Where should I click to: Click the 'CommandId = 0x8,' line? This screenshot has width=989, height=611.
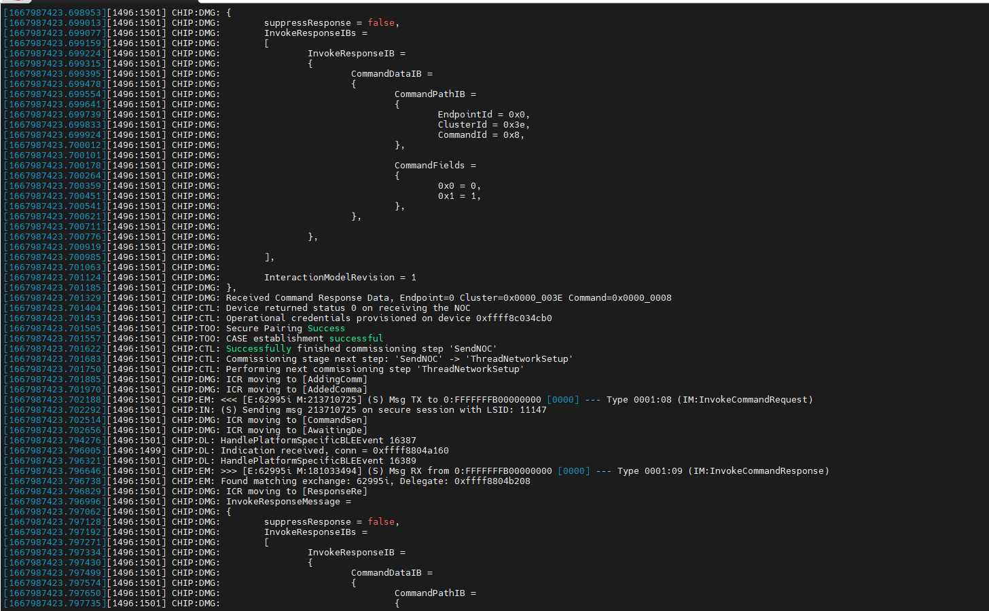(x=481, y=135)
